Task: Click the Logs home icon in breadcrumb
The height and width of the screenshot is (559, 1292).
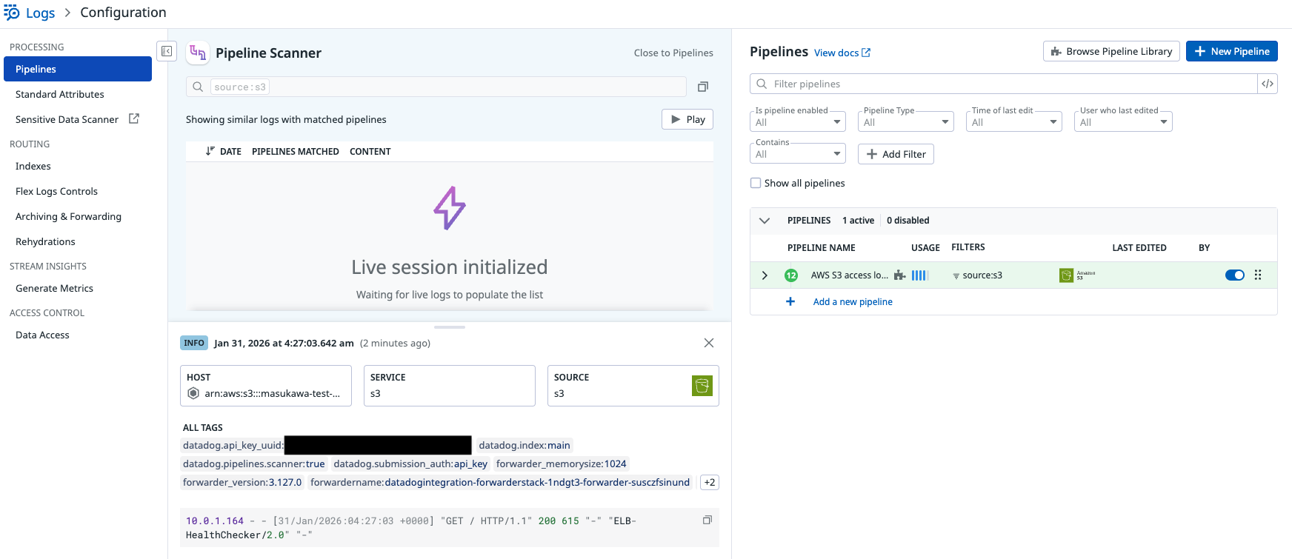Action: (x=12, y=13)
